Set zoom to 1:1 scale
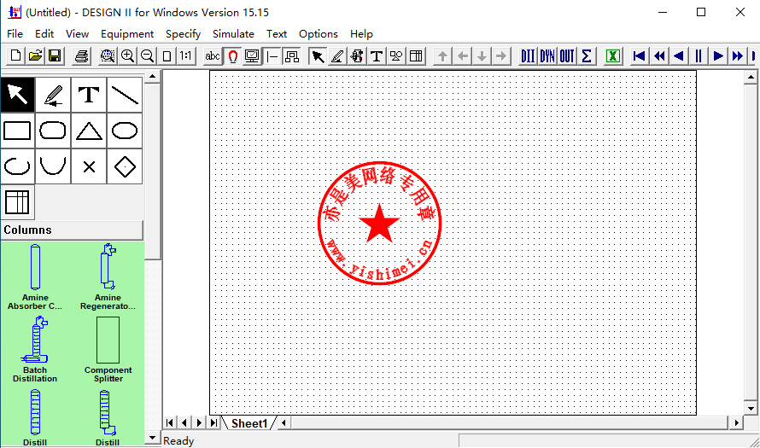This screenshot has height=448, width=760. (x=186, y=56)
